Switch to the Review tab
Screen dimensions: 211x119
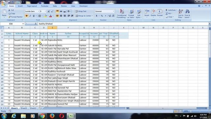[64, 6]
